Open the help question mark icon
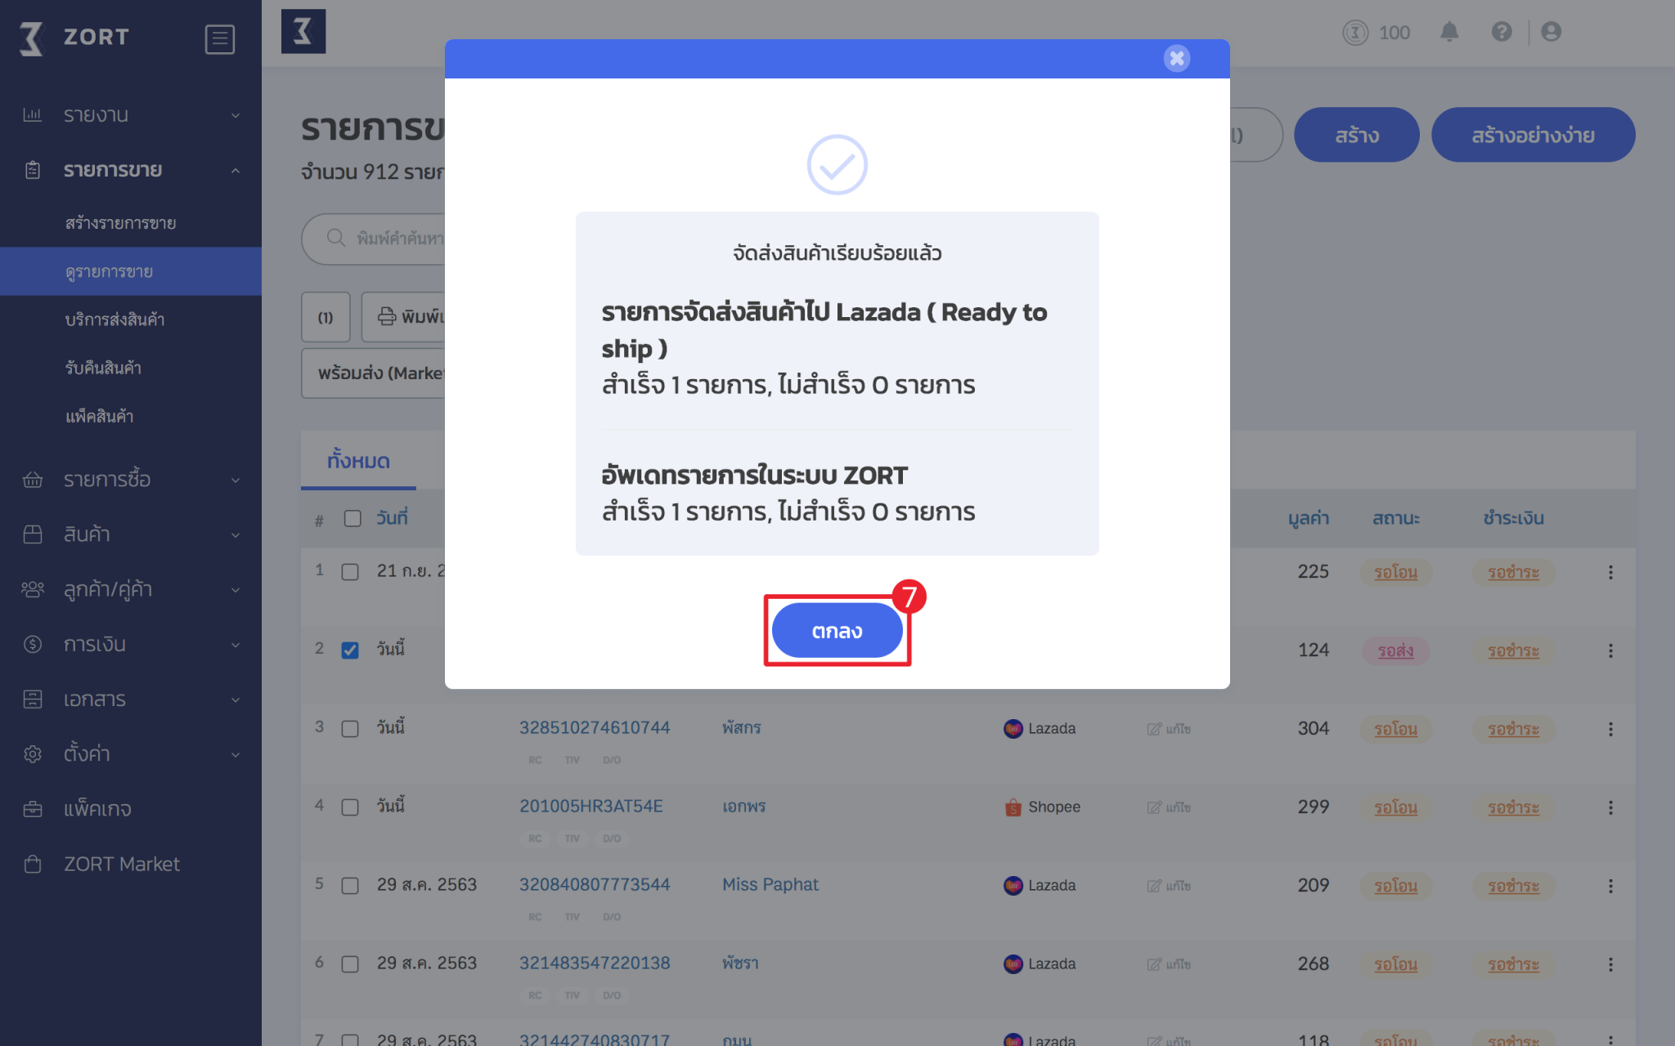Screen dimensions: 1675x1046 [1502, 32]
